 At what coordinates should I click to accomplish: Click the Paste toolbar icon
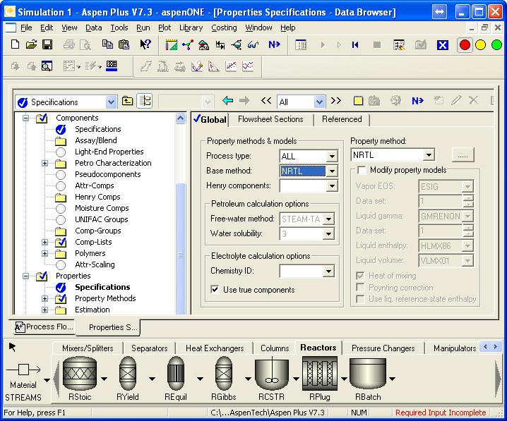click(124, 44)
